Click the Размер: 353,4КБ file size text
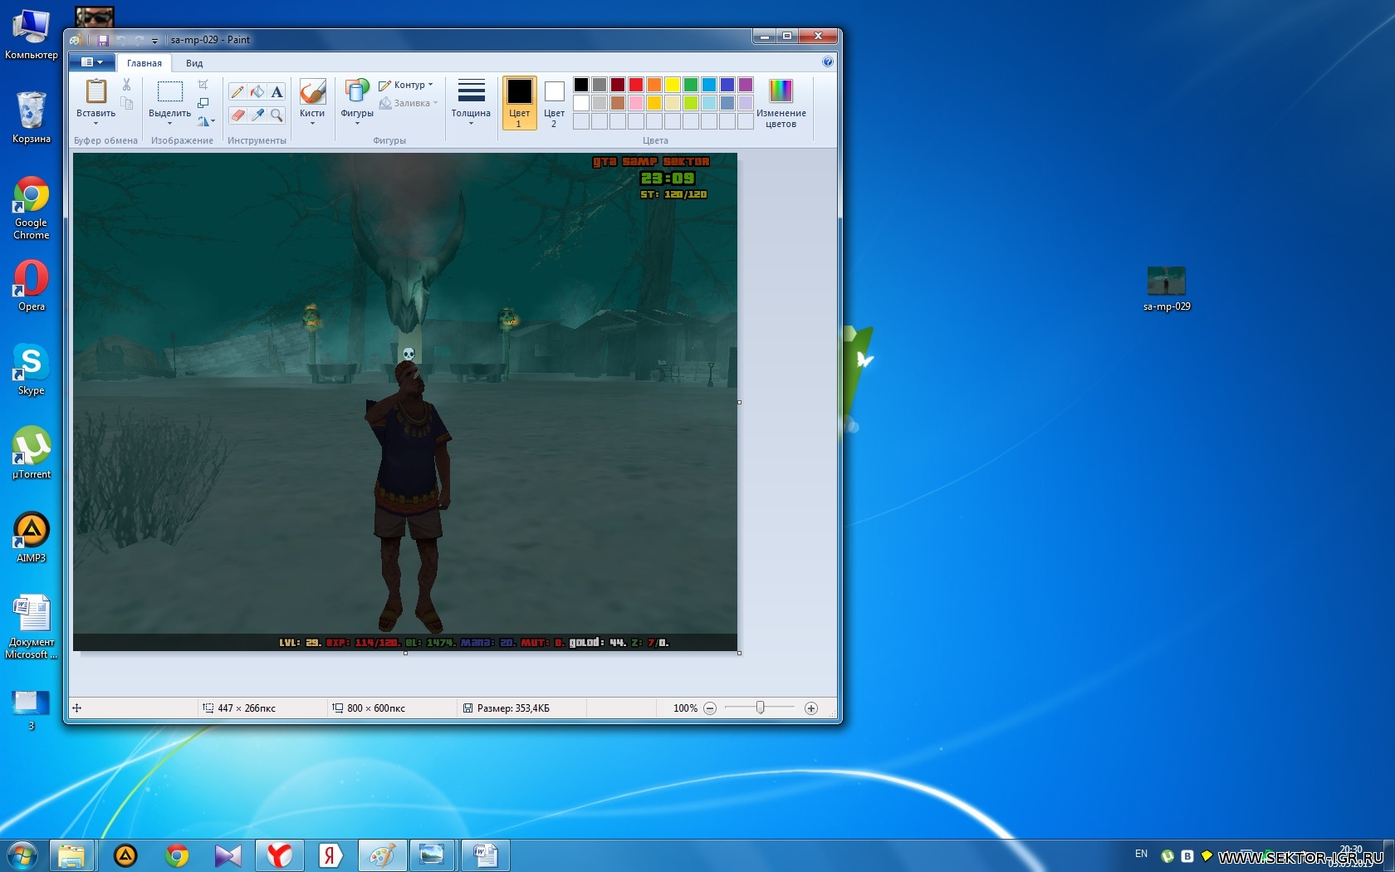This screenshot has height=872, width=1395. tap(513, 708)
